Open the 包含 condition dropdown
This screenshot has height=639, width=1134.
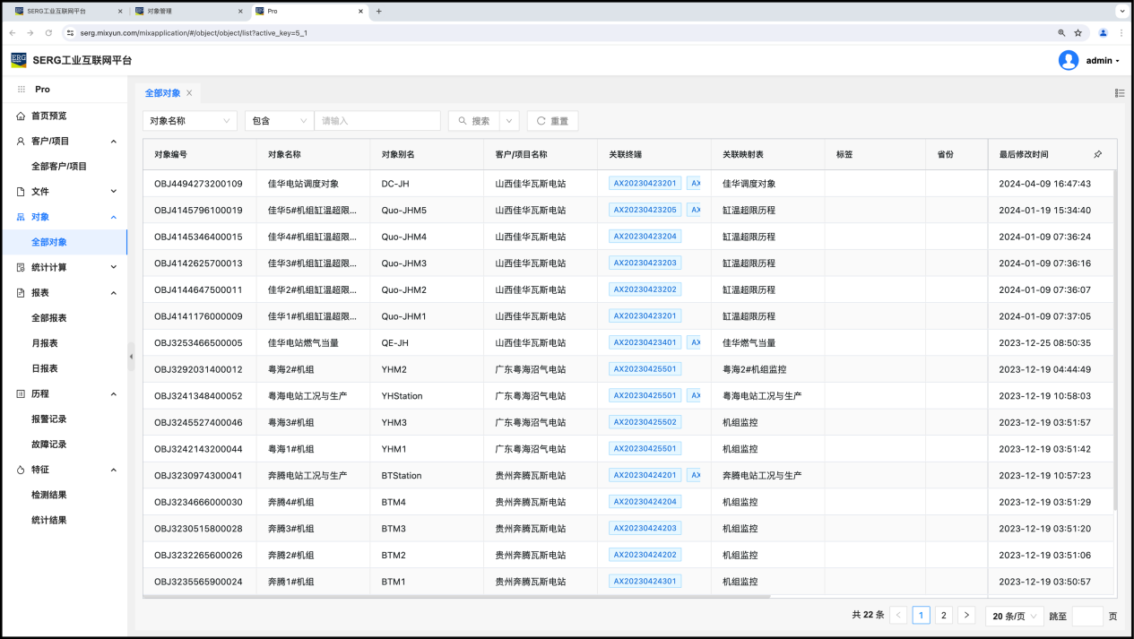[279, 121]
